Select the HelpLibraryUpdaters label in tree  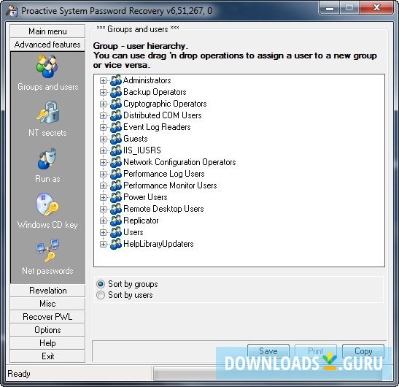158,244
